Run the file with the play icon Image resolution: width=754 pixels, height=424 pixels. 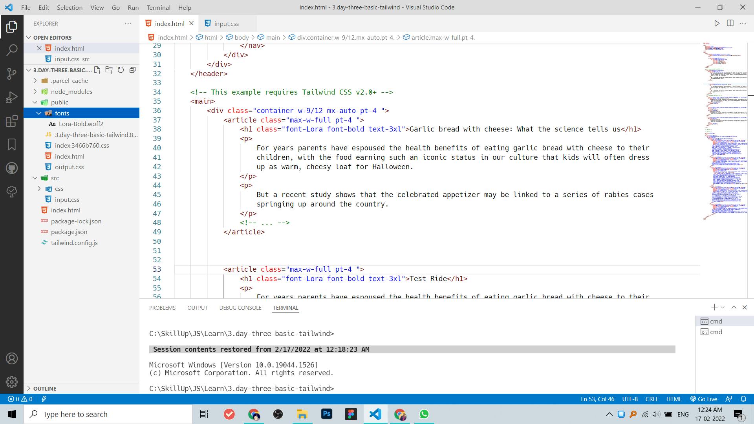pyautogui.click(x=717, y=24)
